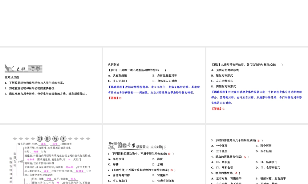
Task: Select option A. 具有刺细胞 in 例1
Action: [x=117, y=75]
